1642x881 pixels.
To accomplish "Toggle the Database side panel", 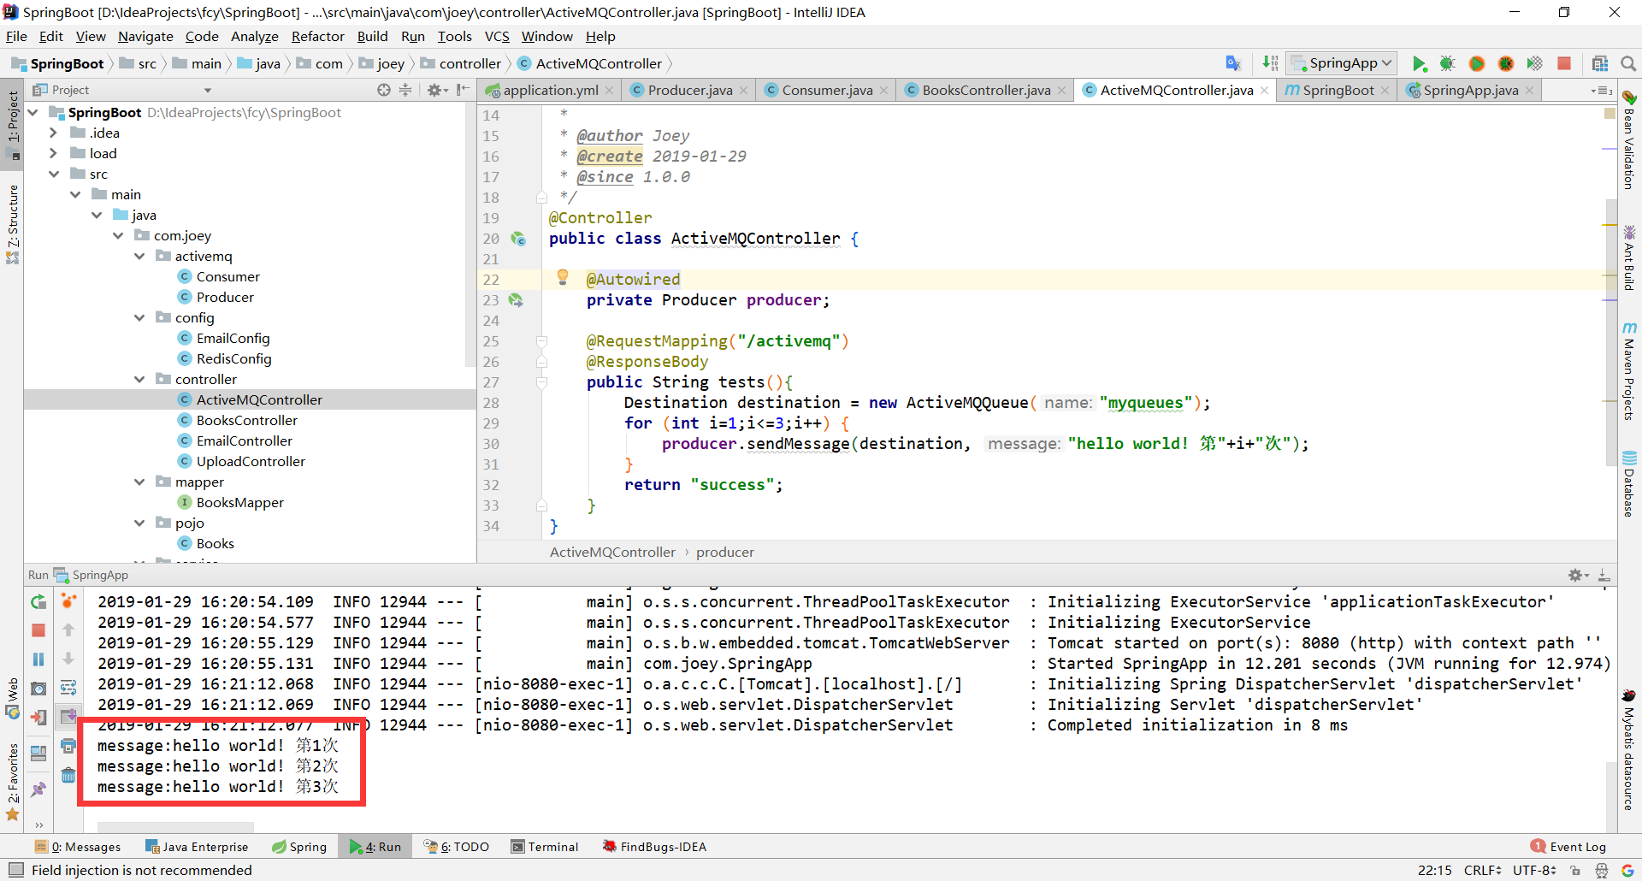I will click(x=1629, y=484).
